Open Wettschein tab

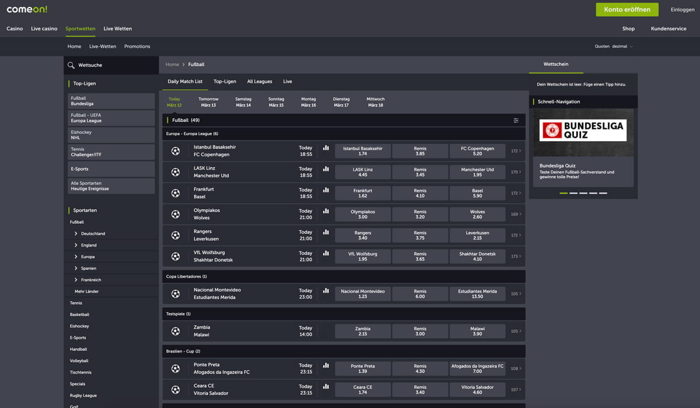(x=556, y=64)
